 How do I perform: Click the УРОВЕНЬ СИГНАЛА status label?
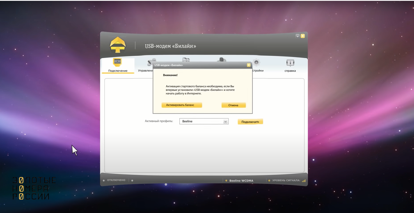[286, 181]
